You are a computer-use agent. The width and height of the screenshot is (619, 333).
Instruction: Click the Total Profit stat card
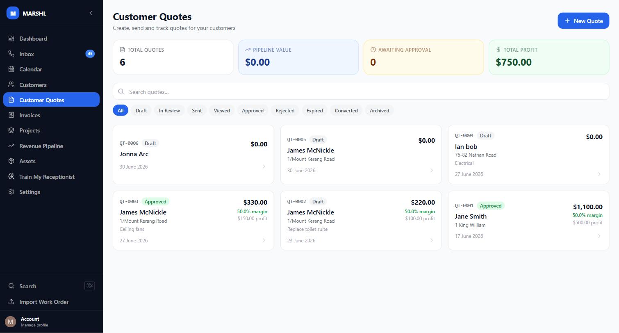(x=549, y=57)
